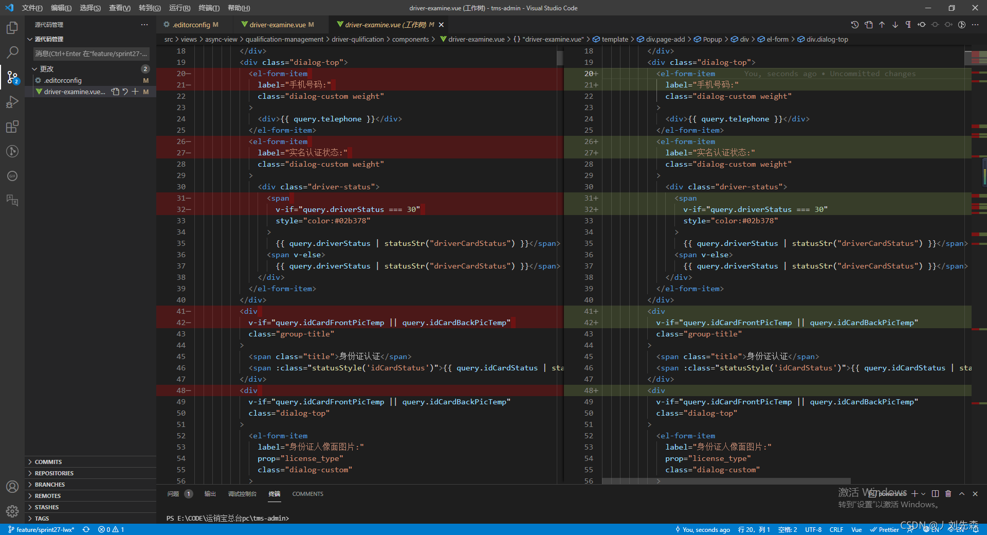987x535 pixels.
Task: Switch to the COMMENTS panel tab
Action: click(x=308, y=494)
